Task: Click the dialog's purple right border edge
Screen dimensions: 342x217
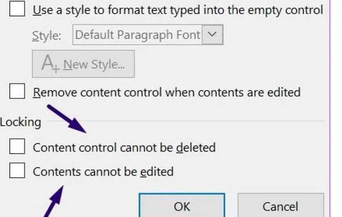Action: [x=330, y=104]
